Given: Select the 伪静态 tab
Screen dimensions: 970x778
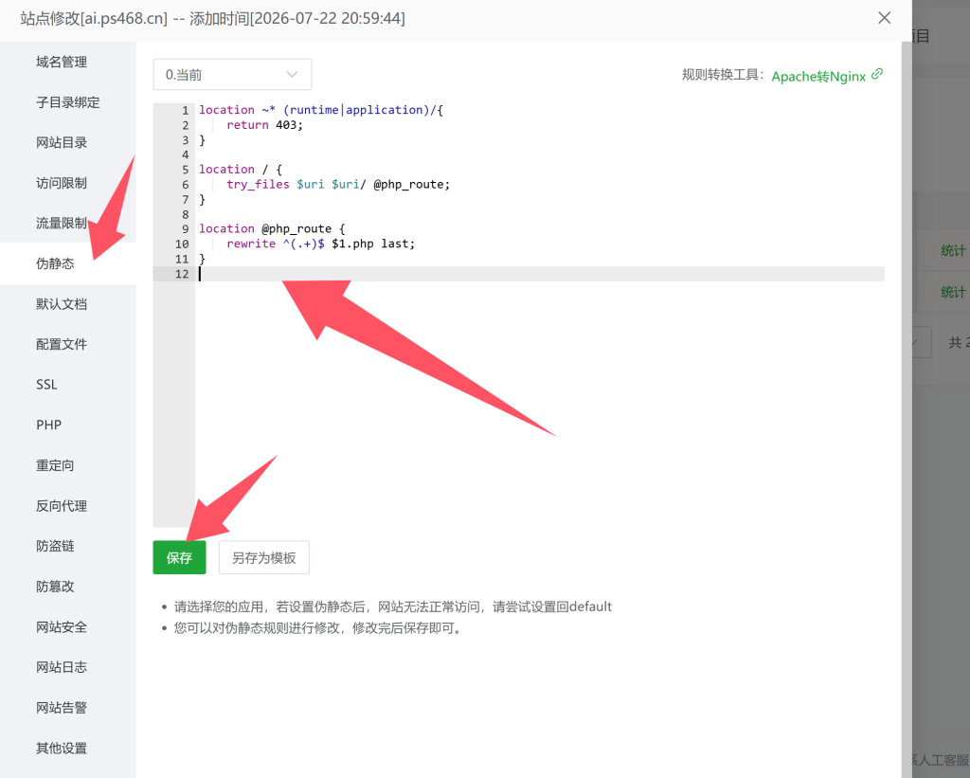Looking at the screenshot, I should [x=55, y=263].
